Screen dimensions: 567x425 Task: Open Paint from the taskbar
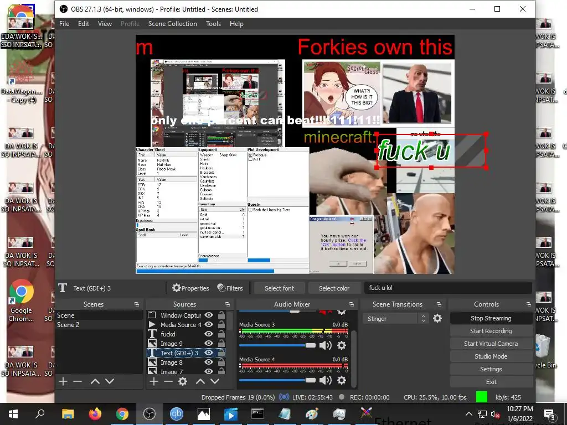312,414
